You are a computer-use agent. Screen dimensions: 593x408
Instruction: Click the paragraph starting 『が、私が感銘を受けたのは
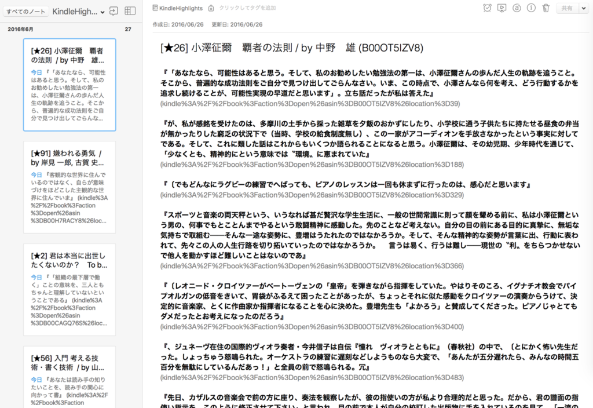click(369, 139)
